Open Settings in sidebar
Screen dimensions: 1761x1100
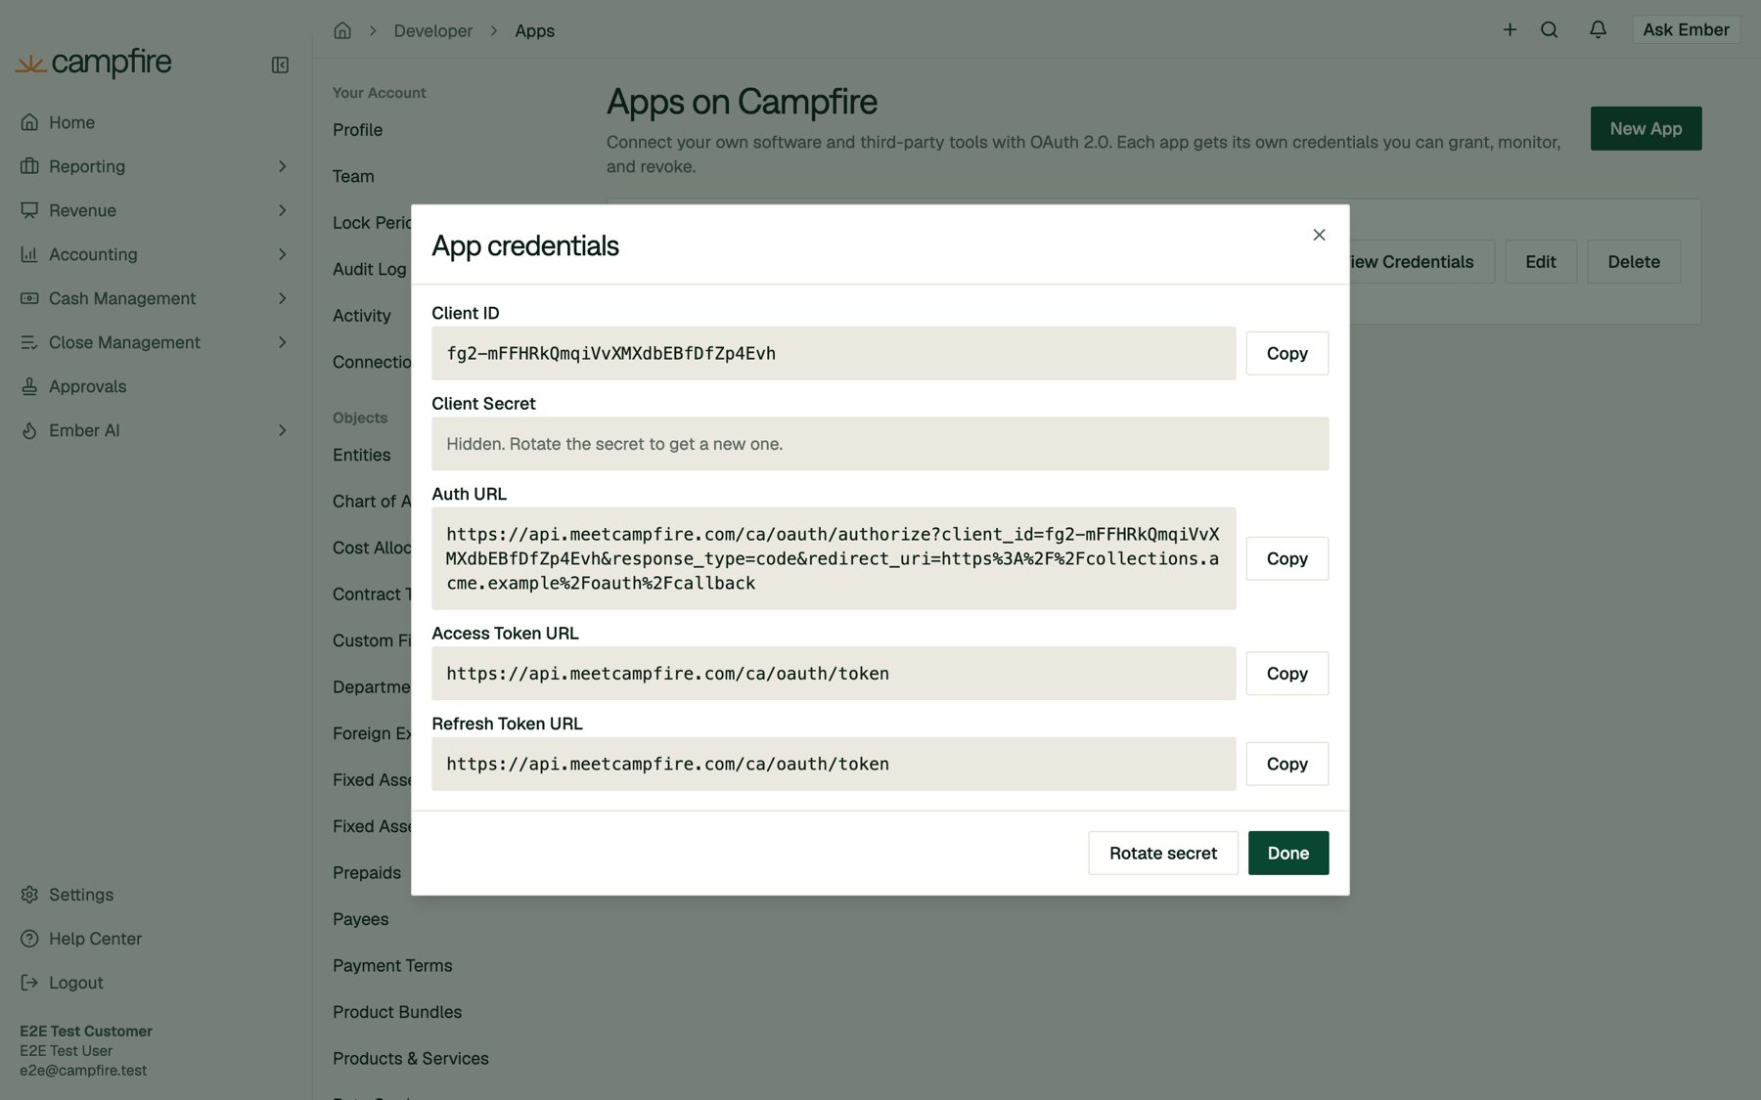(81, 895)
